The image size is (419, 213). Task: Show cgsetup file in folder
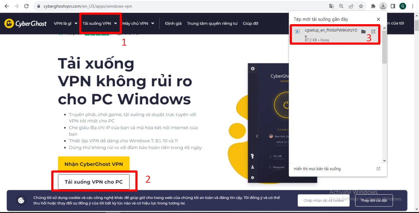363,32
